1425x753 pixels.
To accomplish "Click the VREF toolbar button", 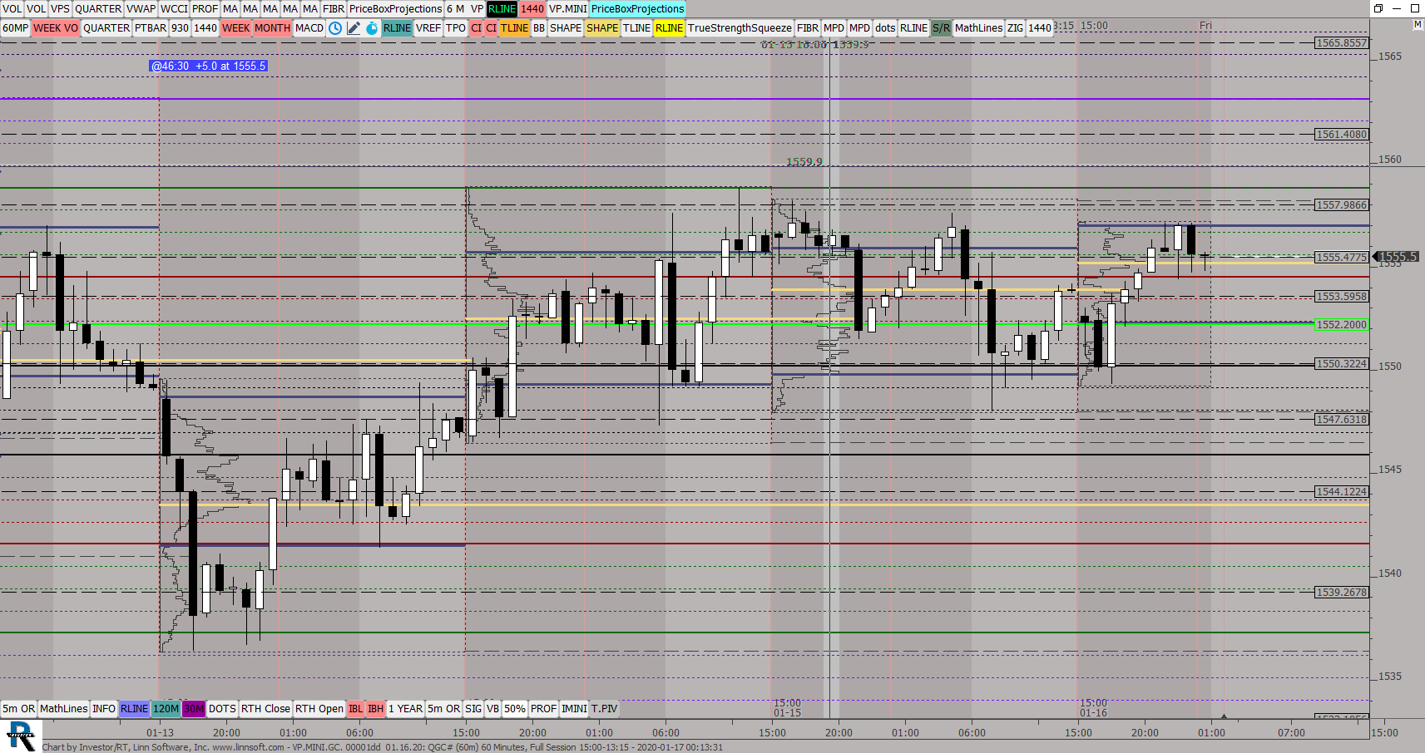I will [428, 28].
